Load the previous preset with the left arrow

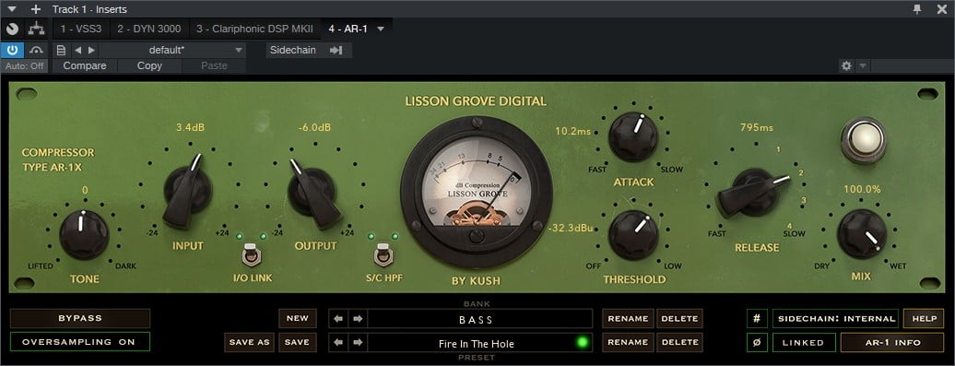click(338, 342)
